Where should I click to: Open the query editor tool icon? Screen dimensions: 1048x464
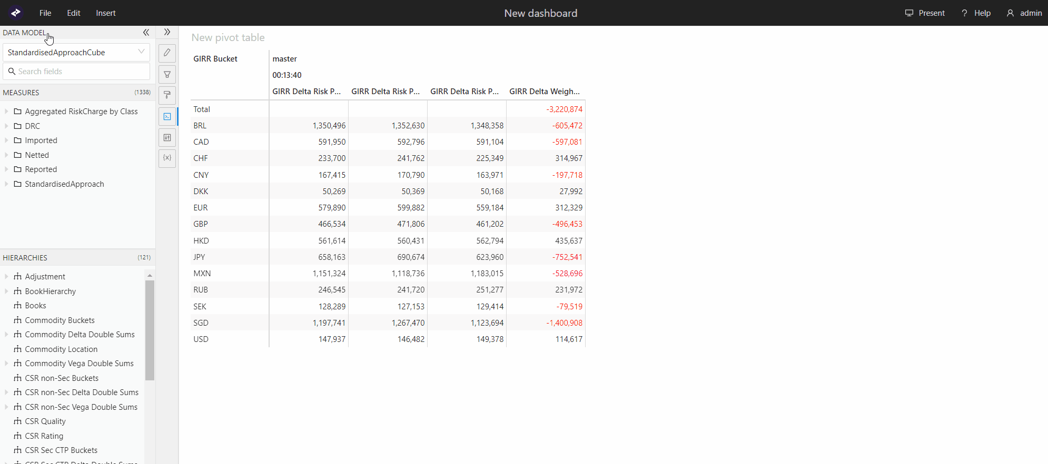167,116
